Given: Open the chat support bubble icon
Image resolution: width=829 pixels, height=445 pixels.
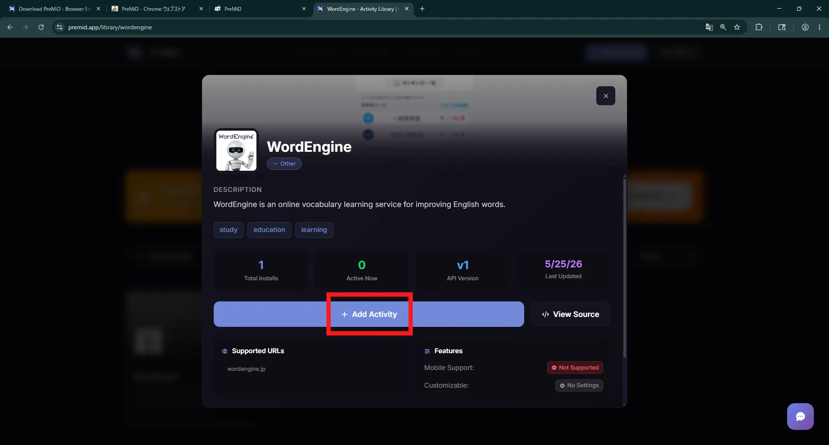Looking at the screenshot, I should tap(800, 417).
